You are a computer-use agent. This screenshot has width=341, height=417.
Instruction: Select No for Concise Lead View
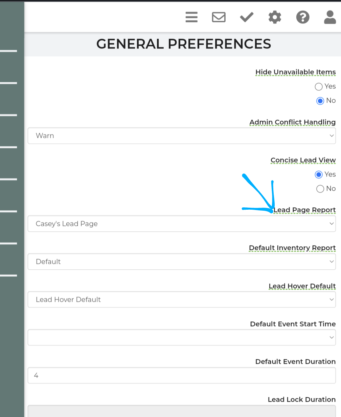point(320,189)
